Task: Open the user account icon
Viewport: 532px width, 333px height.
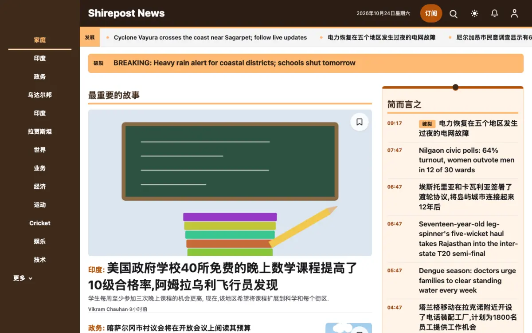Action: tap(514, 14)
